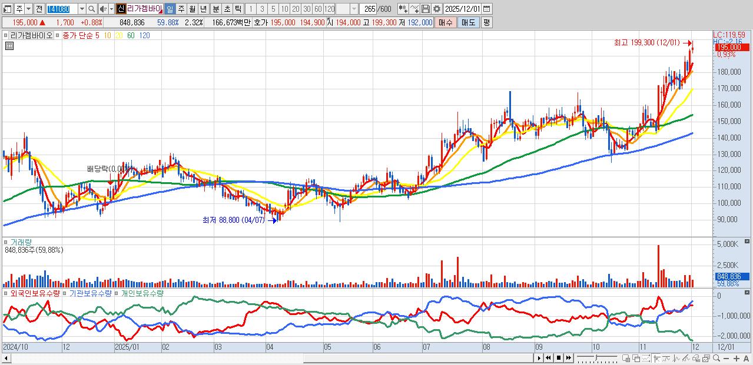Click the overlapping windows icon in the bottom toolbar
Screen dimensions: 753x365
[x=636, y=358]
